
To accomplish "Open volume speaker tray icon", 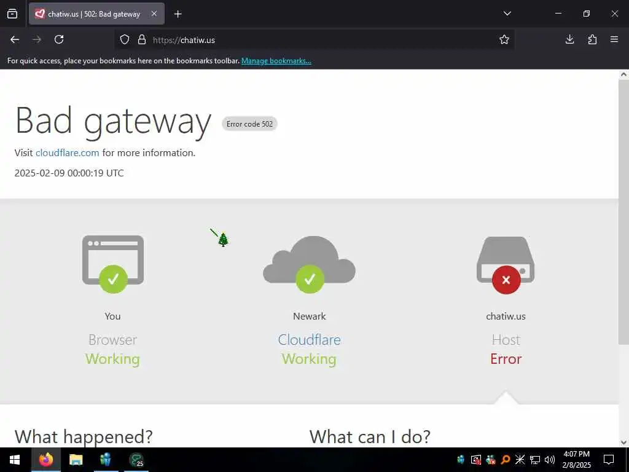I will [x=550, y=460].
